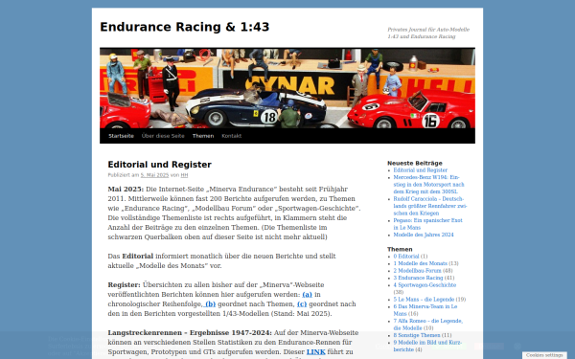
Task: Open topic 0 Editorial
Action: click(x=406, y=257)
